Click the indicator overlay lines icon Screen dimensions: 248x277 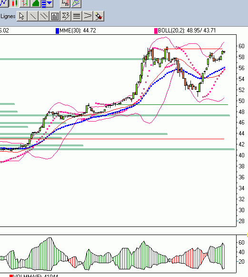tap(76, 3)
